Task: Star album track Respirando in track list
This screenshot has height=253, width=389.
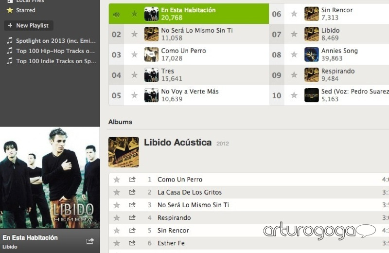Action: [117, 218]
